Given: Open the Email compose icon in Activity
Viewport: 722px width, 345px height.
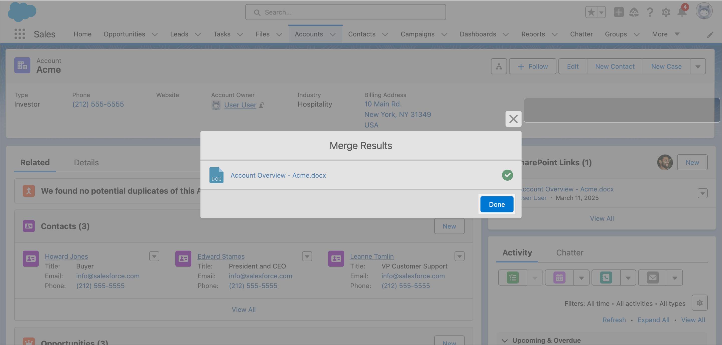Looking at the screenshot, I should point(653,277).
